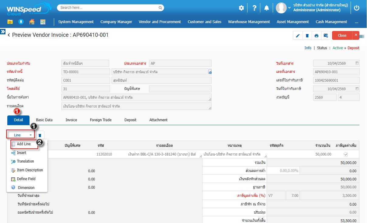The image size is (367, 223).
Task: Open the settings gear icon
Action: point(241,8)
